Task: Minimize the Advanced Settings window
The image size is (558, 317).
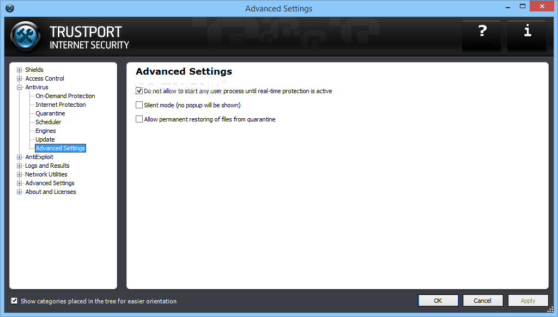Action: pos(508,7)
